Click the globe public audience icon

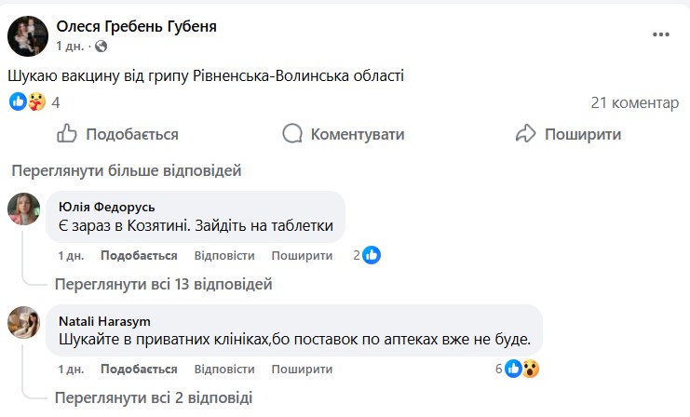pos(101,46)
